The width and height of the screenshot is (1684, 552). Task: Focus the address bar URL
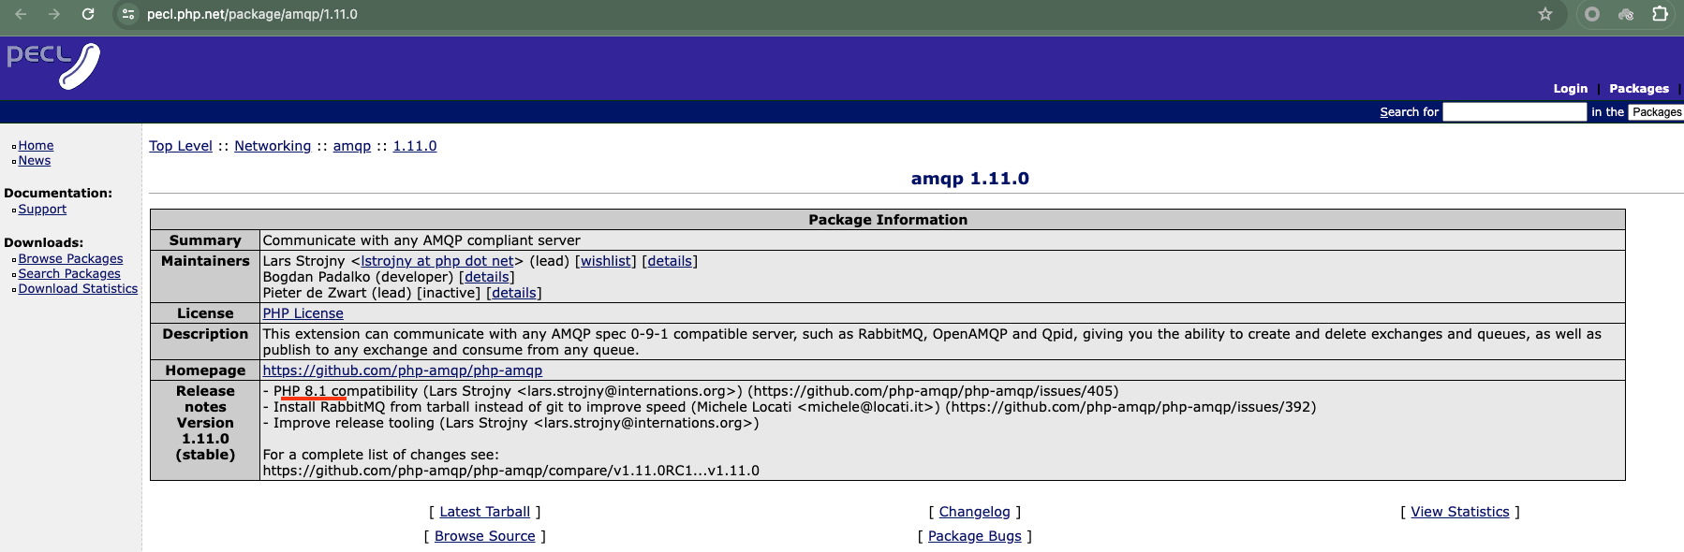pyautogui.click(x=252, y=14)
